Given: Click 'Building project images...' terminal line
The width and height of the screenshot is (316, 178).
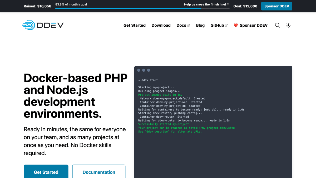Looking at the screenshot, I should [x=159, y=91].
